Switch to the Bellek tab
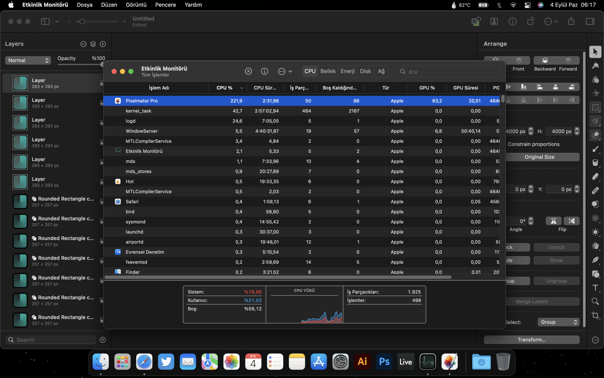This screenshot has height=378, width=604. 328,71
